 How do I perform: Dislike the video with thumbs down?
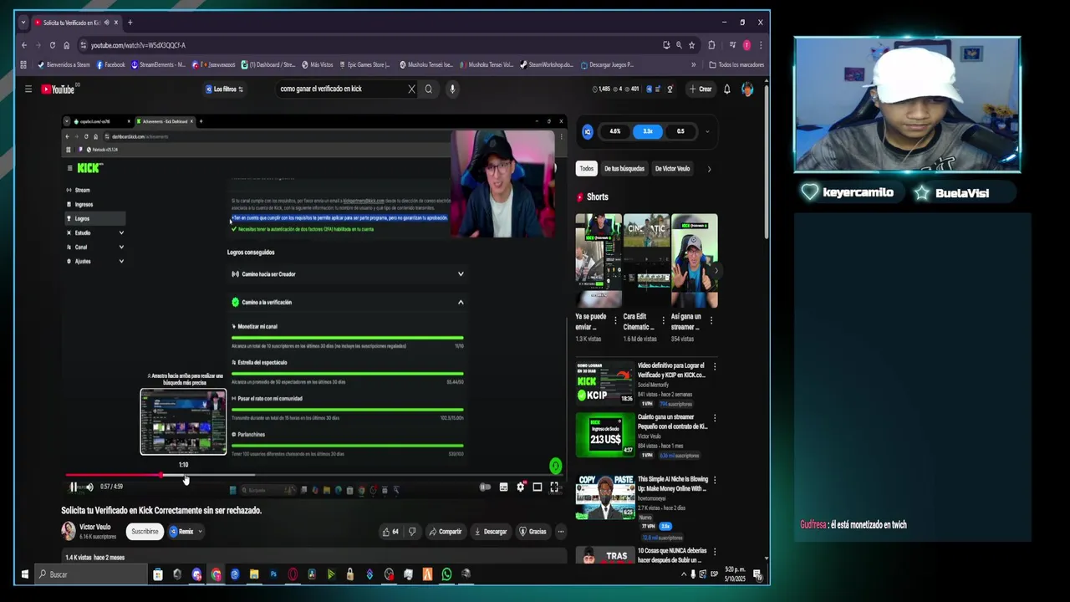tap(411, 531)
